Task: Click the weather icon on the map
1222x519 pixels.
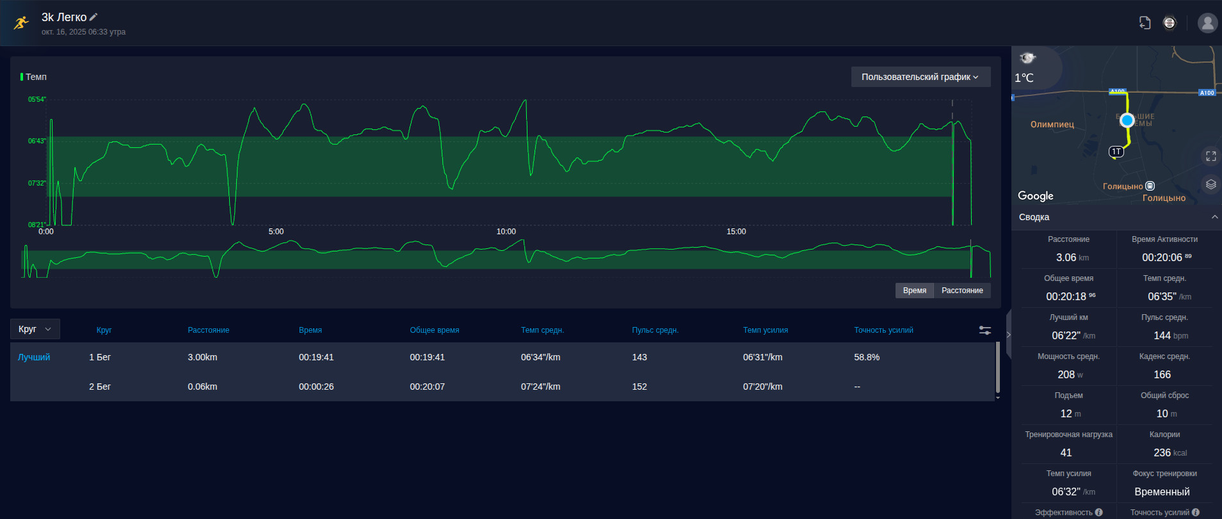Action: 1027,58
